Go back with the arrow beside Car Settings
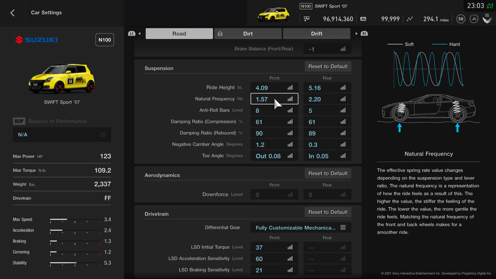This screenshot has width=496, height=279. tap(12, 13)
